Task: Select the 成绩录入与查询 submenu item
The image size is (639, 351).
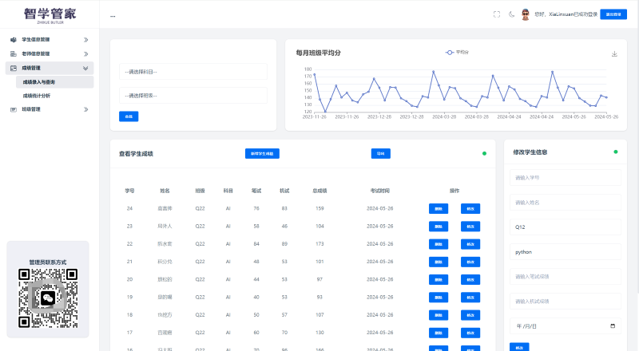Action: pos(39,82)
